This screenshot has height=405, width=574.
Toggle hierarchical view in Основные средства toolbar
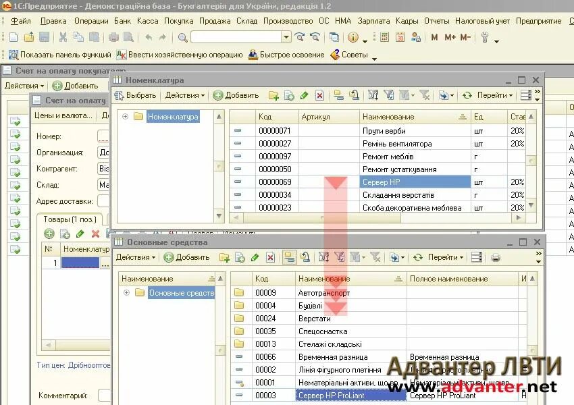coord(289,258)
